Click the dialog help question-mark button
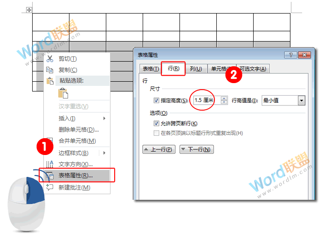This screenshot has height=239, width=331. coord(291,55)
